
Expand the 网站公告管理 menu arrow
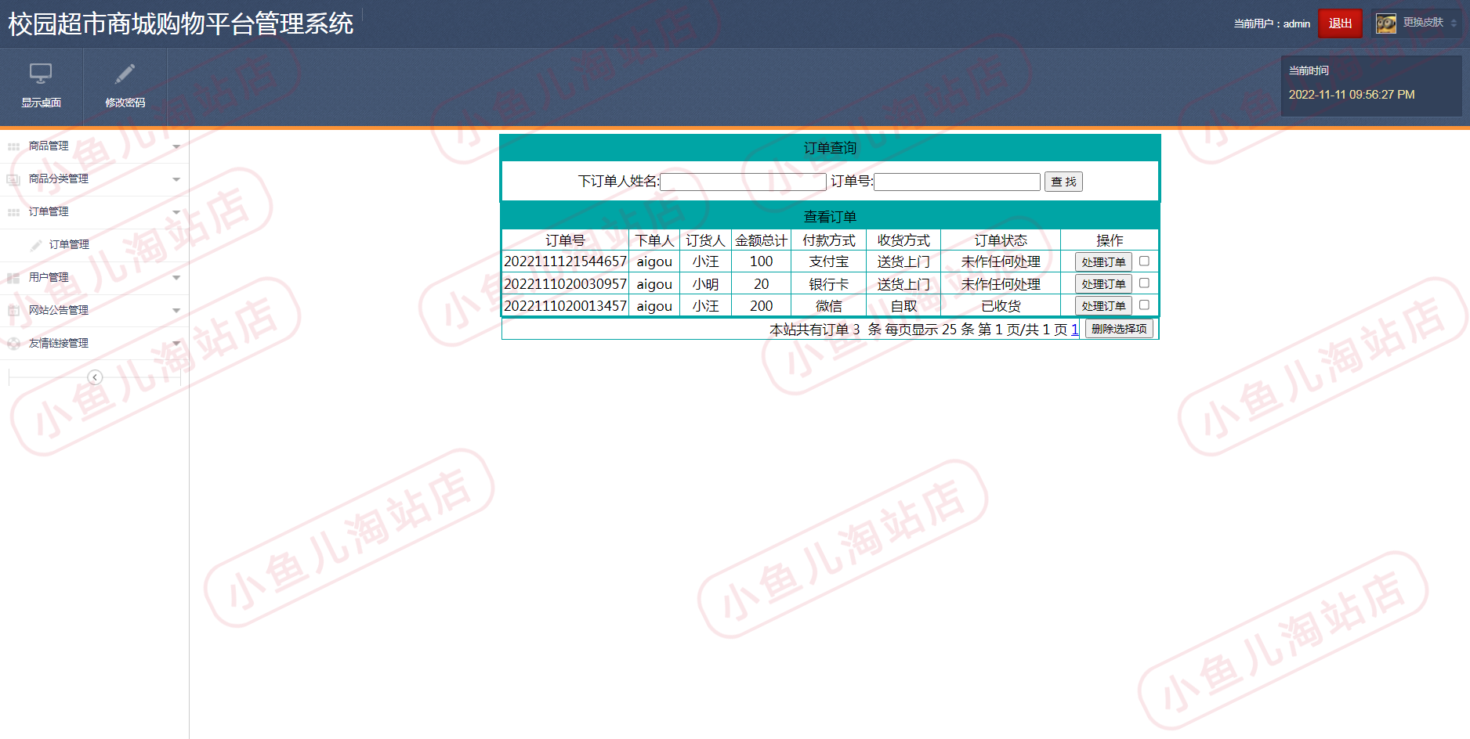[x=176, y=311]
